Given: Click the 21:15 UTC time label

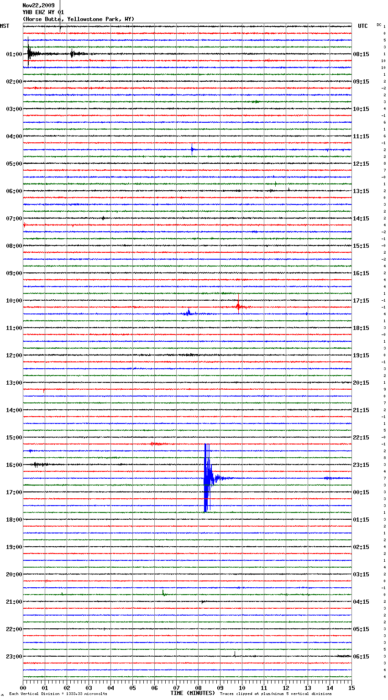Looking at the screenshot, I should tap(361, 410).
